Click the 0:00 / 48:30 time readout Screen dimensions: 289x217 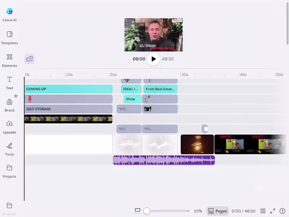coord(243,211)
